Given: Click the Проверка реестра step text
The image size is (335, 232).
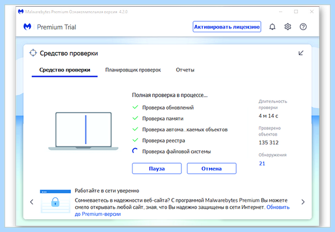Looking at the screenshot, I should point(164,141).
